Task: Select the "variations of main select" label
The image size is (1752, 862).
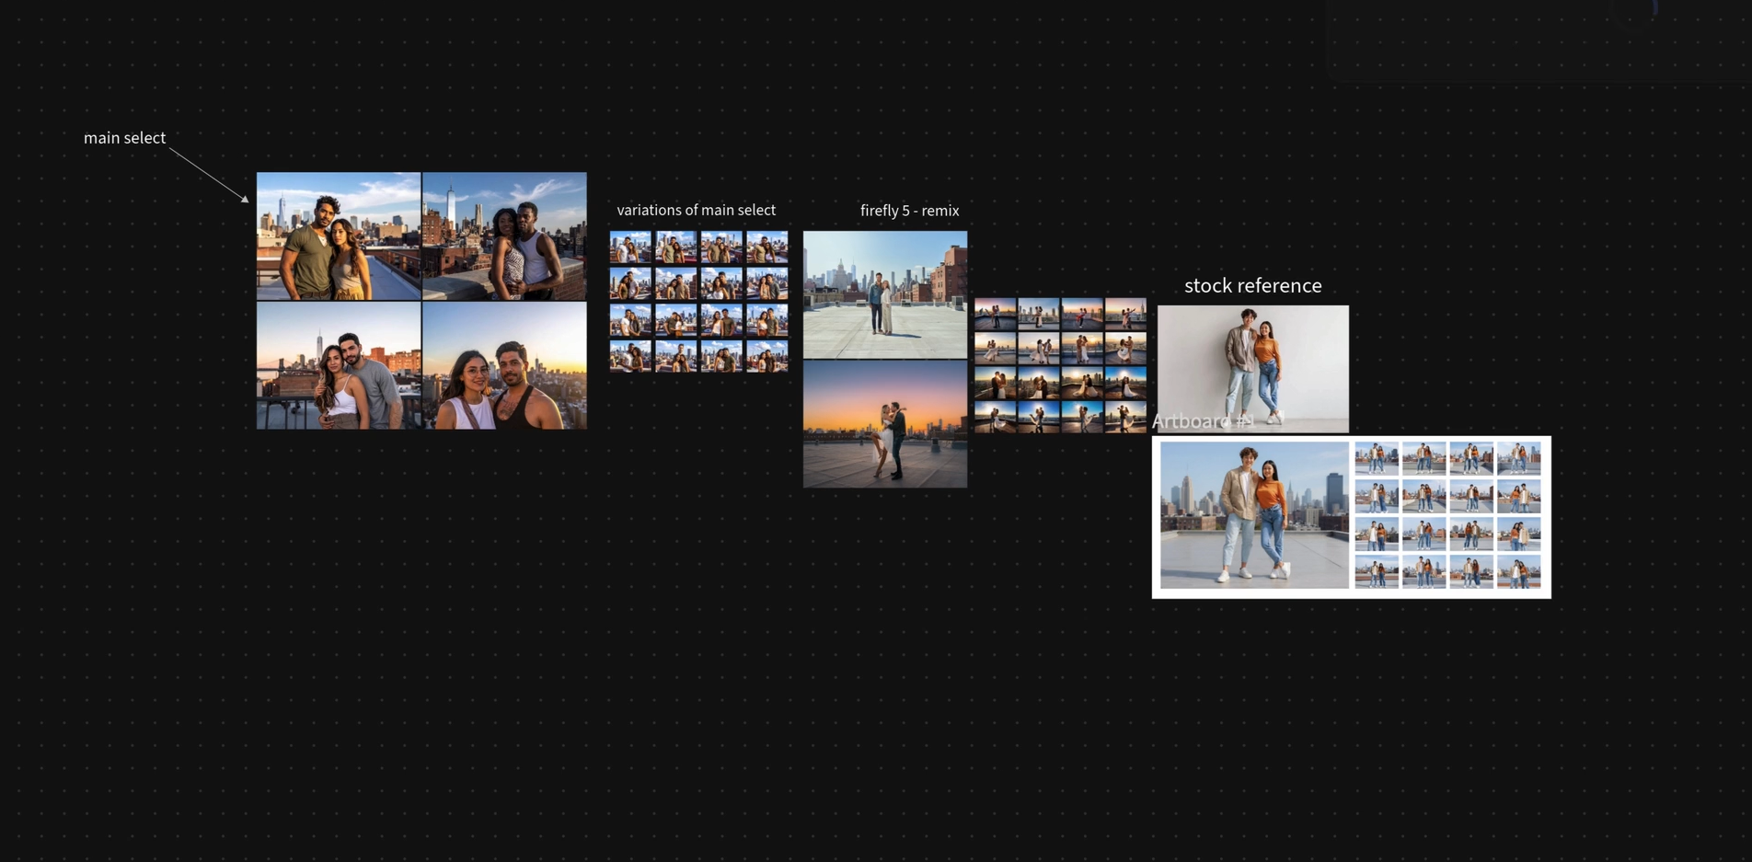Action: [696, 211]
